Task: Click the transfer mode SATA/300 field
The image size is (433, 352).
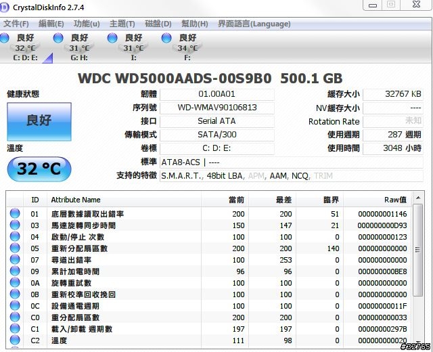Action: pos(216,135)
